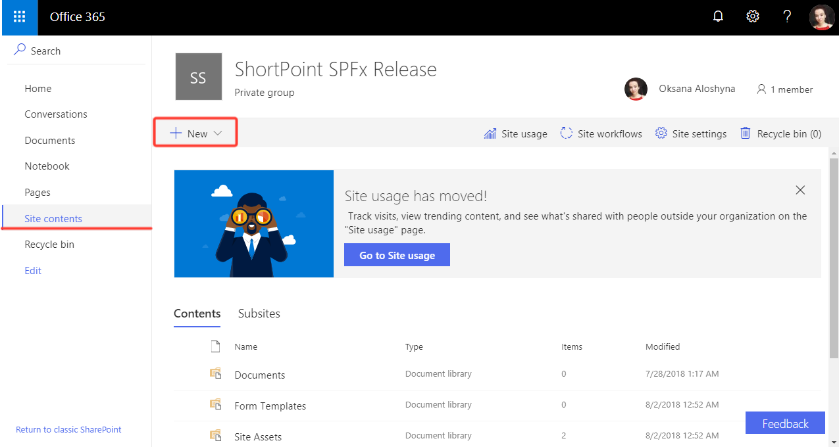839x447 pixels.
Task: Open Return to classic SharePoint link
Action: coord(68,429)
